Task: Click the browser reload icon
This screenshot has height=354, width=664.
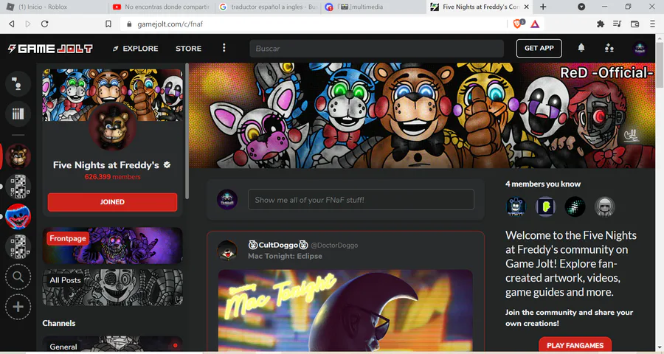Action: pyautogui.click(x=44, y=24)
